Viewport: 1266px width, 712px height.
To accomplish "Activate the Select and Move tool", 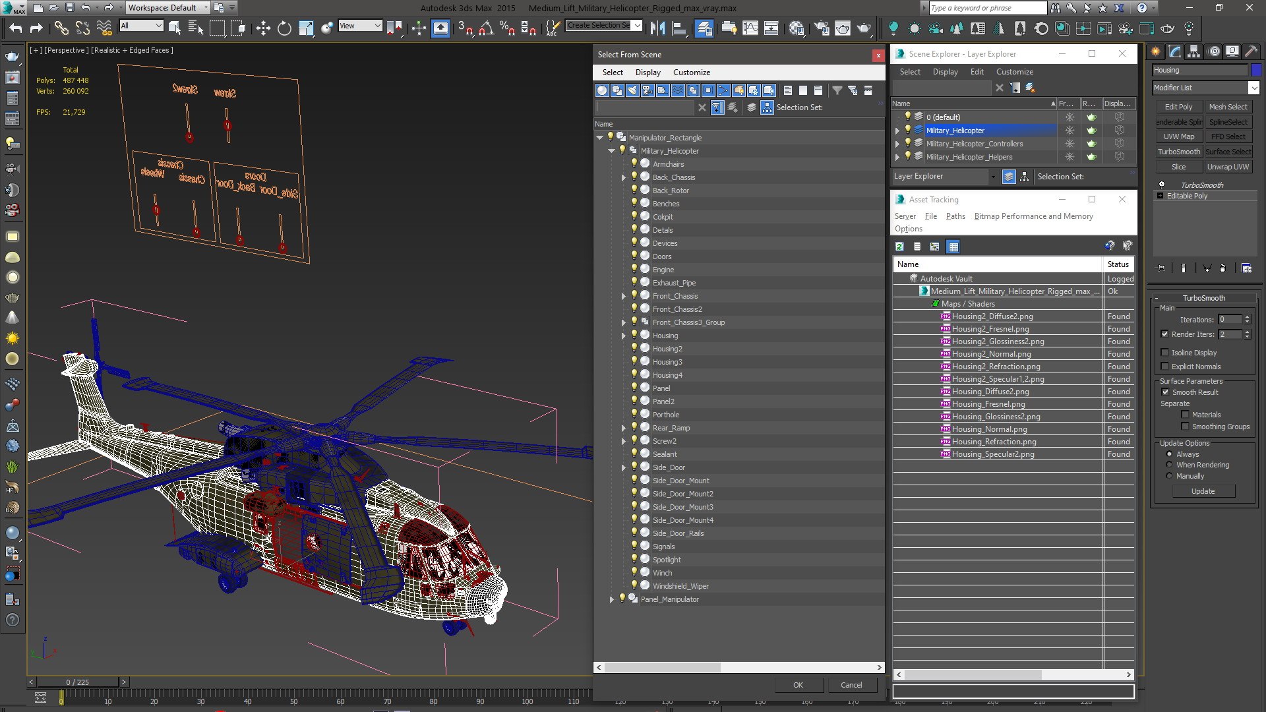I will [x=263, y=28].
